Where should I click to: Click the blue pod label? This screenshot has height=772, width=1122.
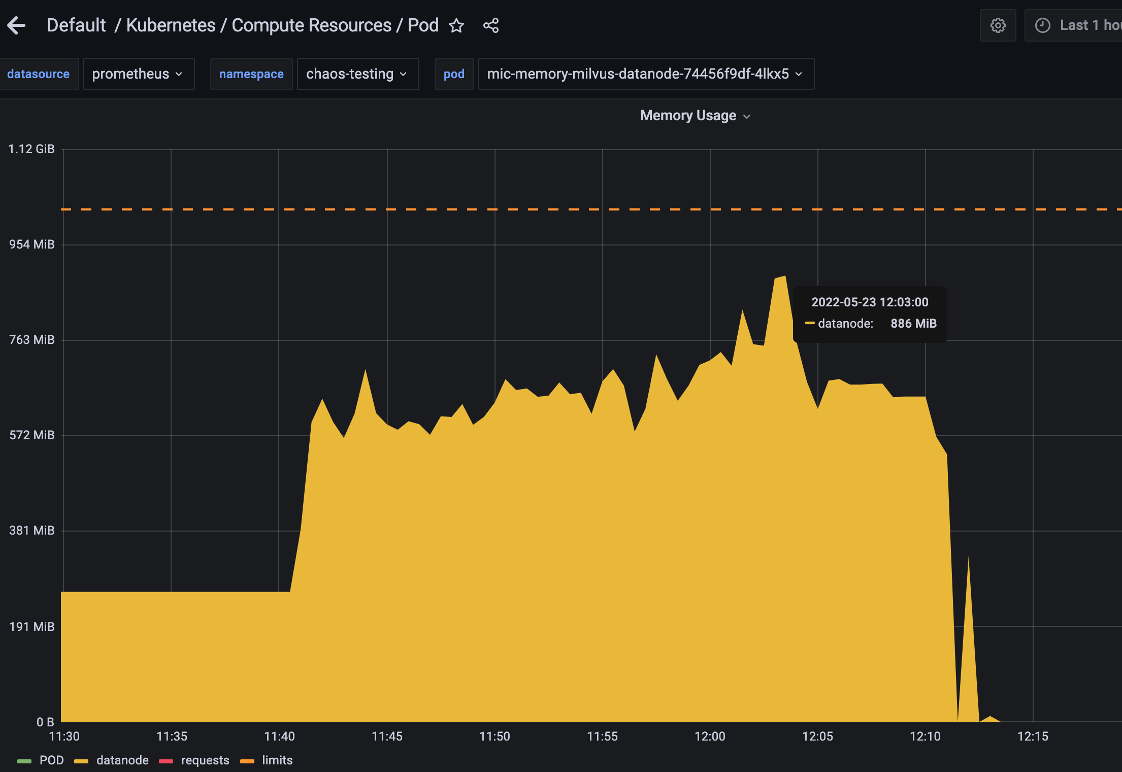click(x=454, y=74)
